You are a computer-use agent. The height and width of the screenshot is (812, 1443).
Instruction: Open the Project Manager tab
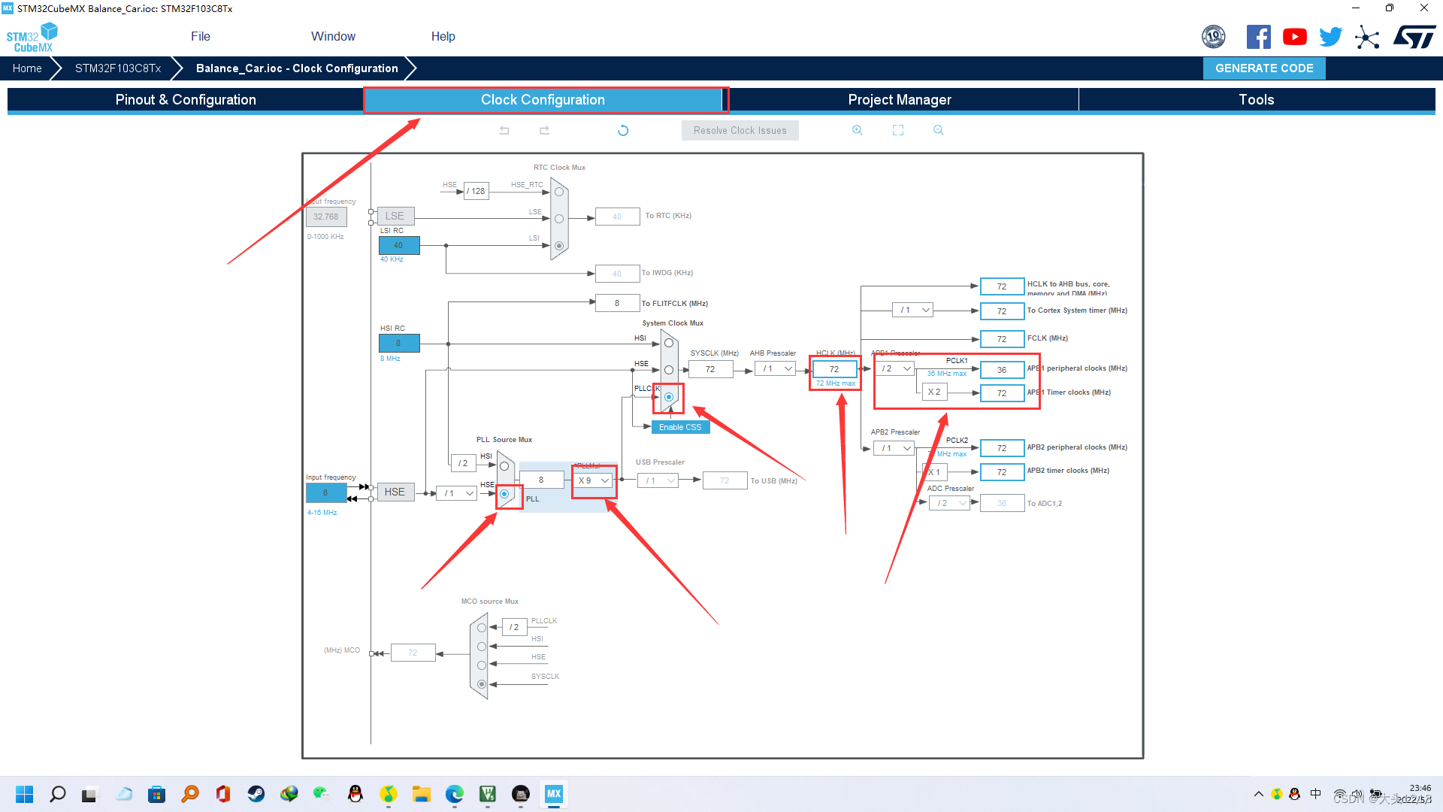coord(899,100)
